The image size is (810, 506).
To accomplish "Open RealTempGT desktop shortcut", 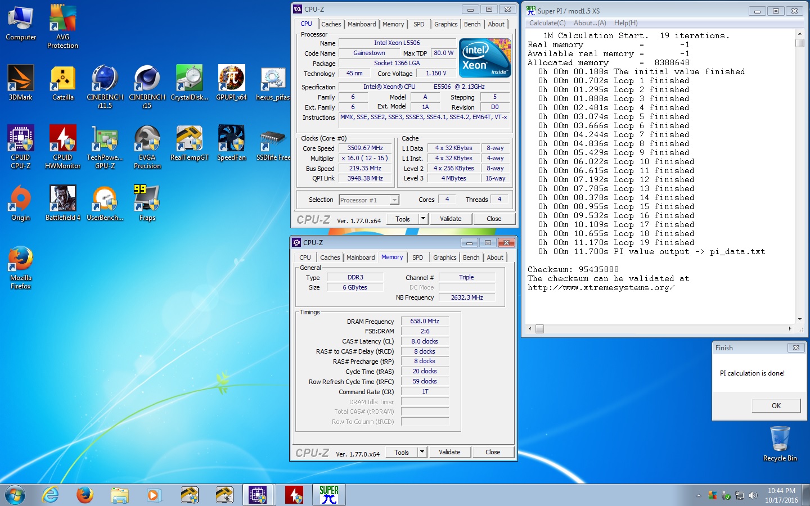I will 190,143.
